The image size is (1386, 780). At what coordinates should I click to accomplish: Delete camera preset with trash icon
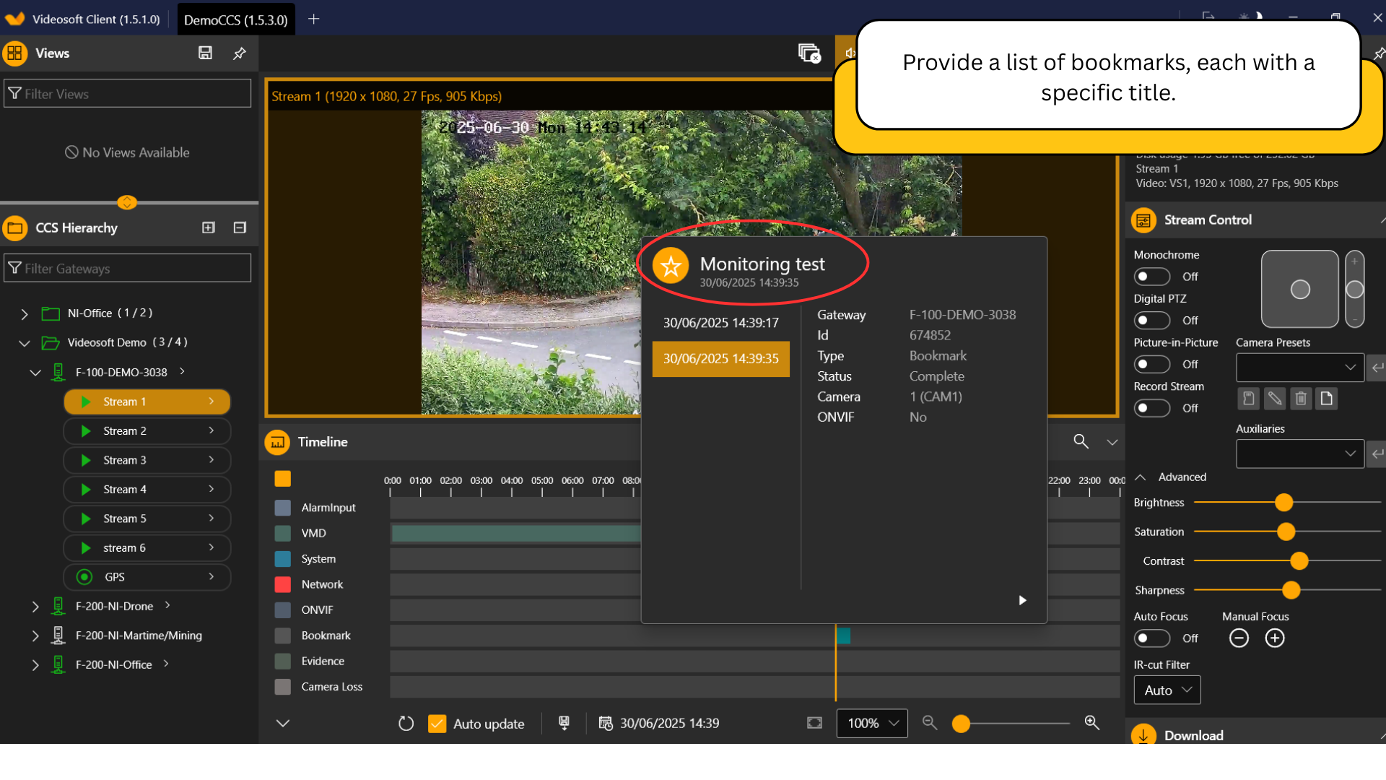(x=1301, y=399)
